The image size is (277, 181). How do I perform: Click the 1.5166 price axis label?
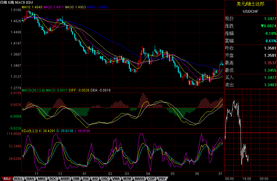click(x=16, y=10)
